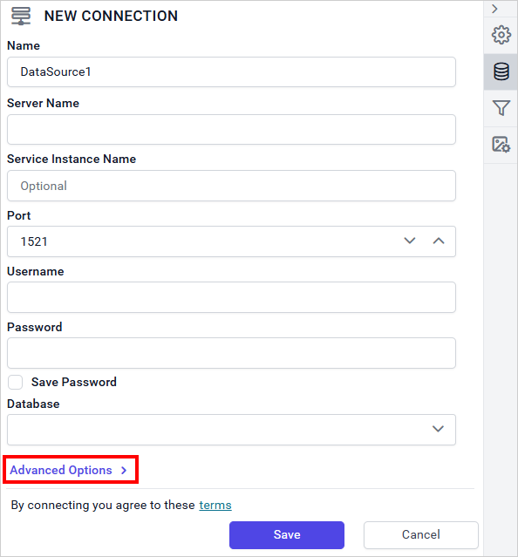Collapse the side panel with the arrow
The height and width of the screenshot is (557, 518).
(x=494, y=9)
